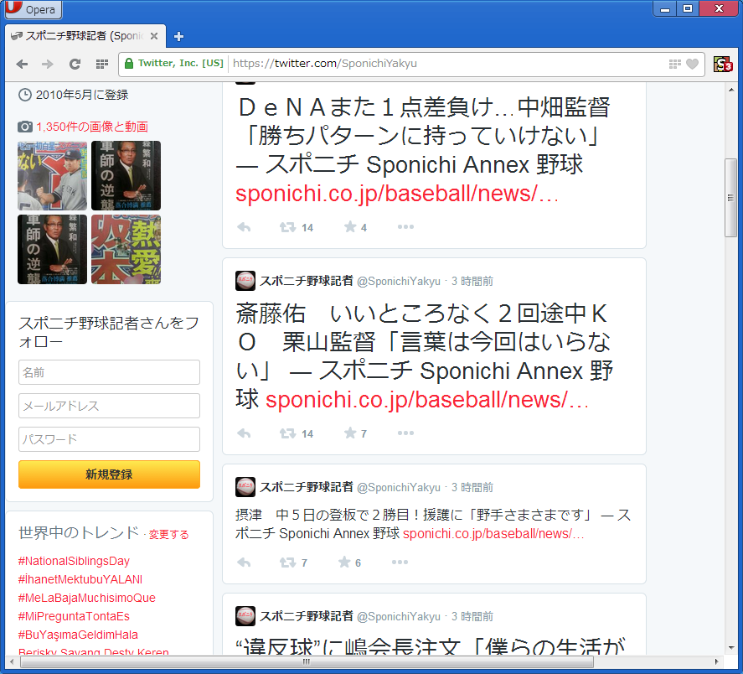Open #ihanetMektubuYALANI trend
Viewport: 743px width, 674px height.
tap(80, 579)
